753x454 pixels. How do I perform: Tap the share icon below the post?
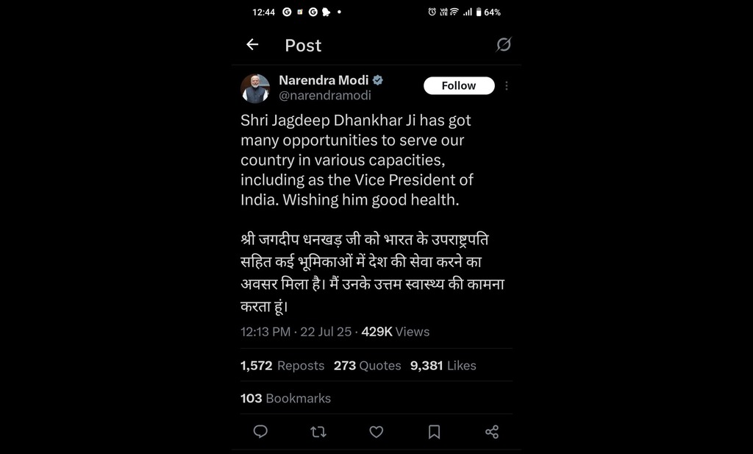pos(492,432)
